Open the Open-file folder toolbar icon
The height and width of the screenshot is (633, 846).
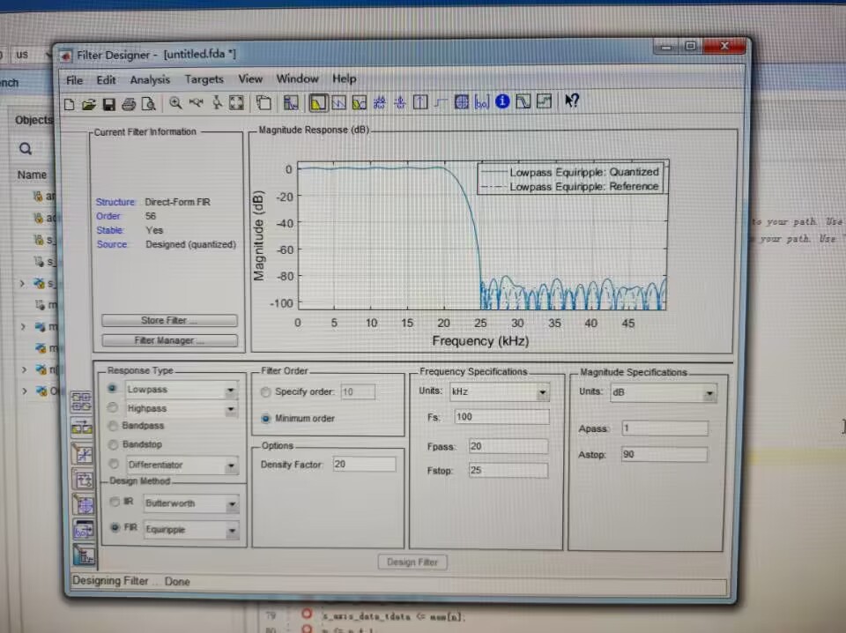[x=89, y=104]
